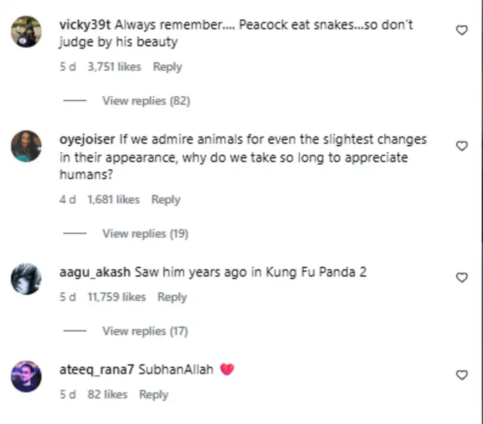Screen dimensions: 483x424
Task: Expand View replies (82)
Action: pyautogui.click(x=146, y=101)
